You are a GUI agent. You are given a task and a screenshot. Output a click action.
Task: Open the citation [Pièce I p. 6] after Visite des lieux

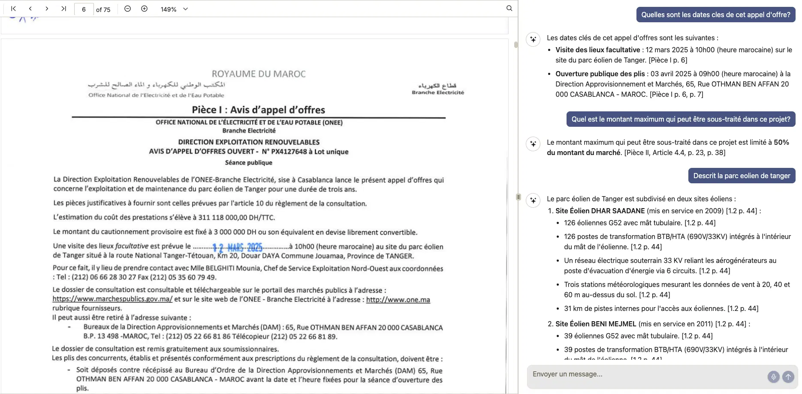668,60
